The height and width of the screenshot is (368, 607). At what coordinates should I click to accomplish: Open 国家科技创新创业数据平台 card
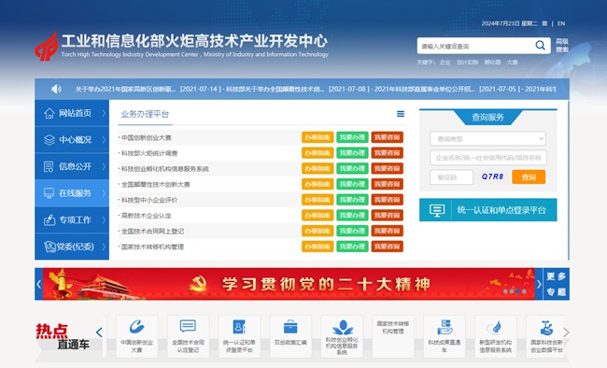(546, 336)
